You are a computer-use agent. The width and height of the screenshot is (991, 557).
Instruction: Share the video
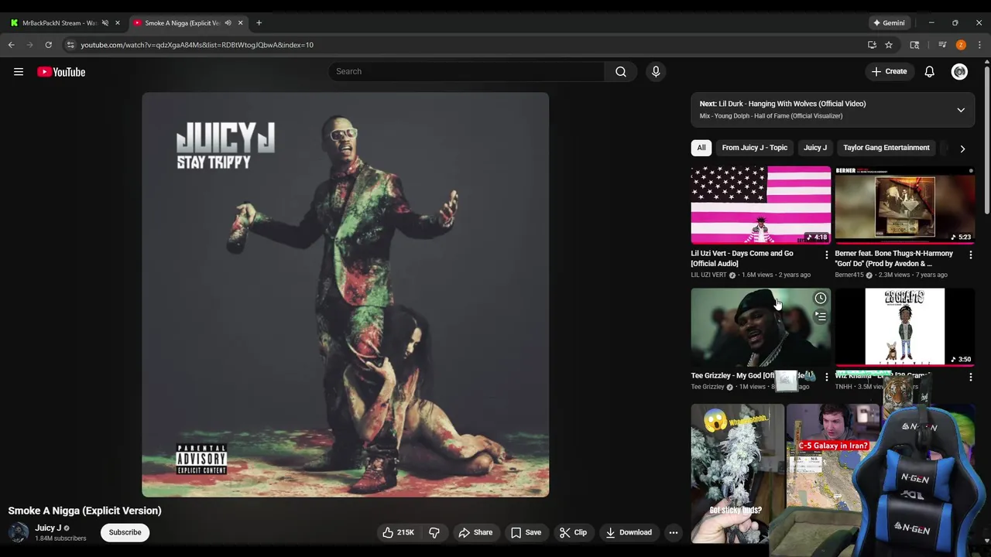475,532
